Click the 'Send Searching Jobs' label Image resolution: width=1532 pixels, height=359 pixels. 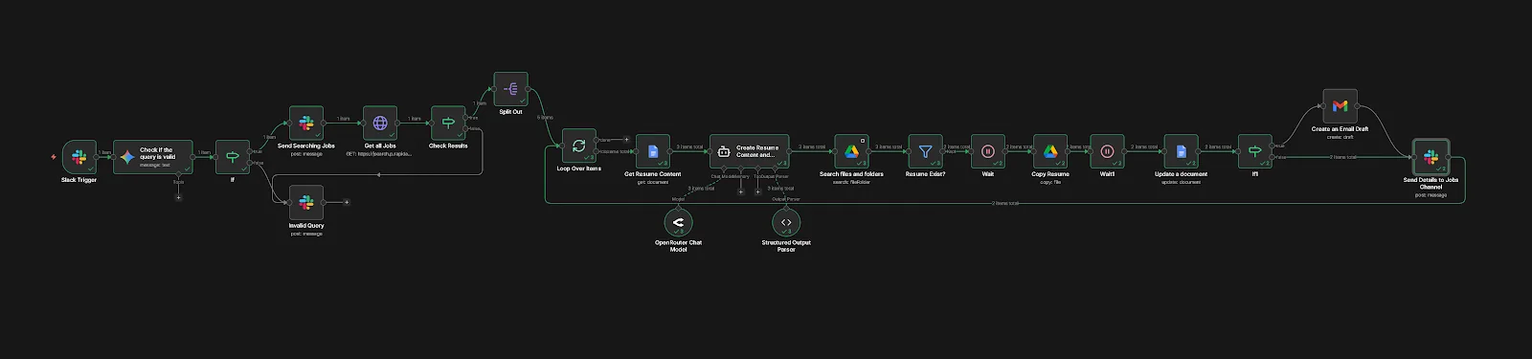[306, 146]
